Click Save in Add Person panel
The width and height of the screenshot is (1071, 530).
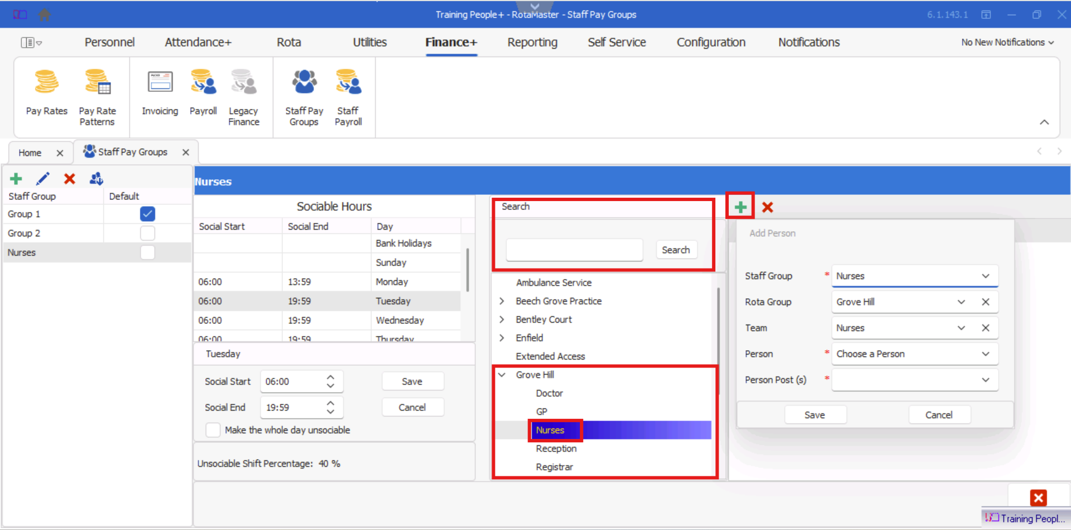click(814, 415)
